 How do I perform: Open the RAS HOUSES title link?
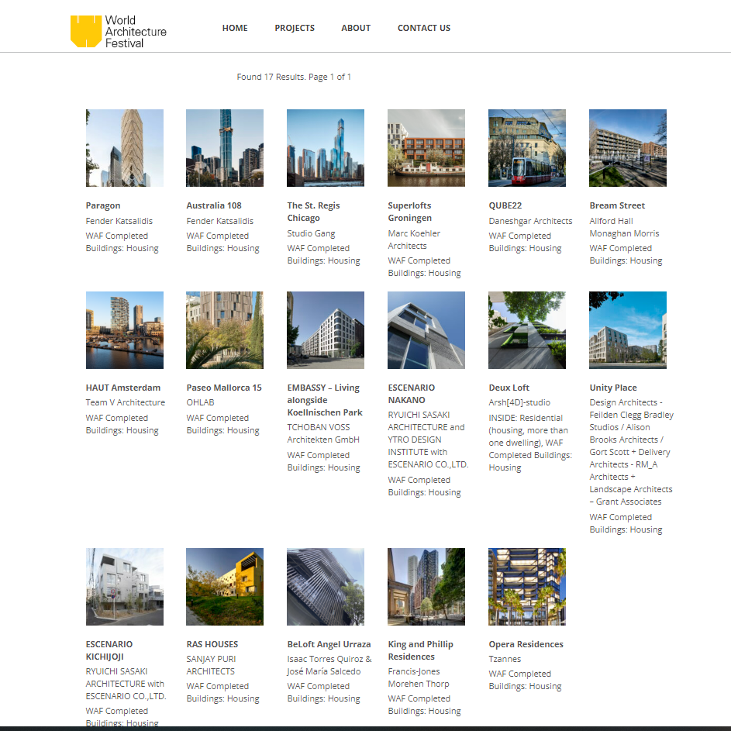click(x=212, y=644)
